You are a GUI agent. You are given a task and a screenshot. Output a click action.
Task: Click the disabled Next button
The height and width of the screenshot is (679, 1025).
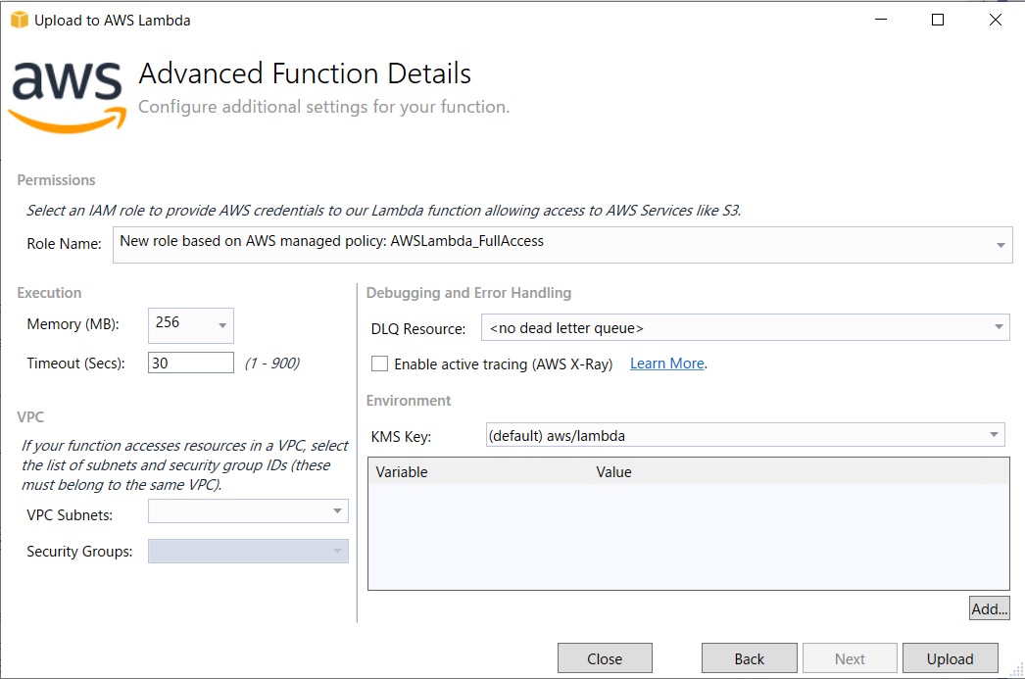click(850, 658)
